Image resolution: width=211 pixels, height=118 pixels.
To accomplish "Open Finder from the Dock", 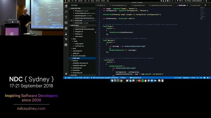I will (x=112, y=81).
